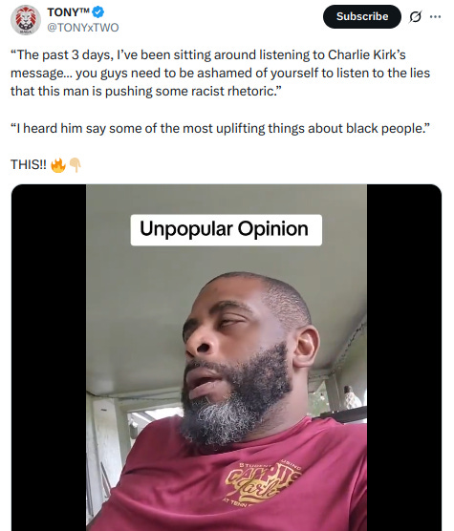Open the Grok slashed-circle icon

click(x=416, y=16)
